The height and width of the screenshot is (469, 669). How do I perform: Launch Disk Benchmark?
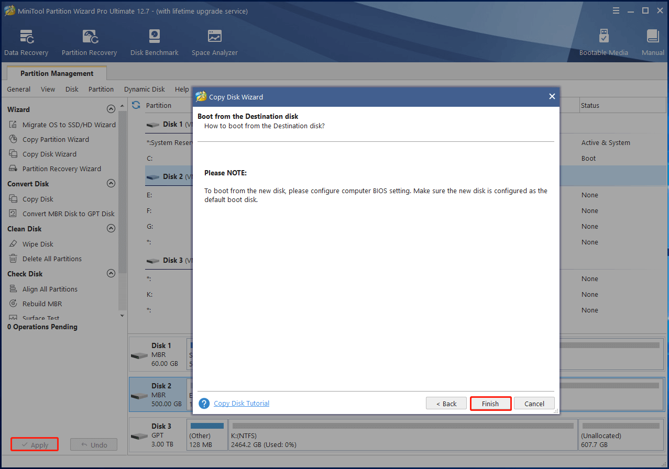pos(155,43)
